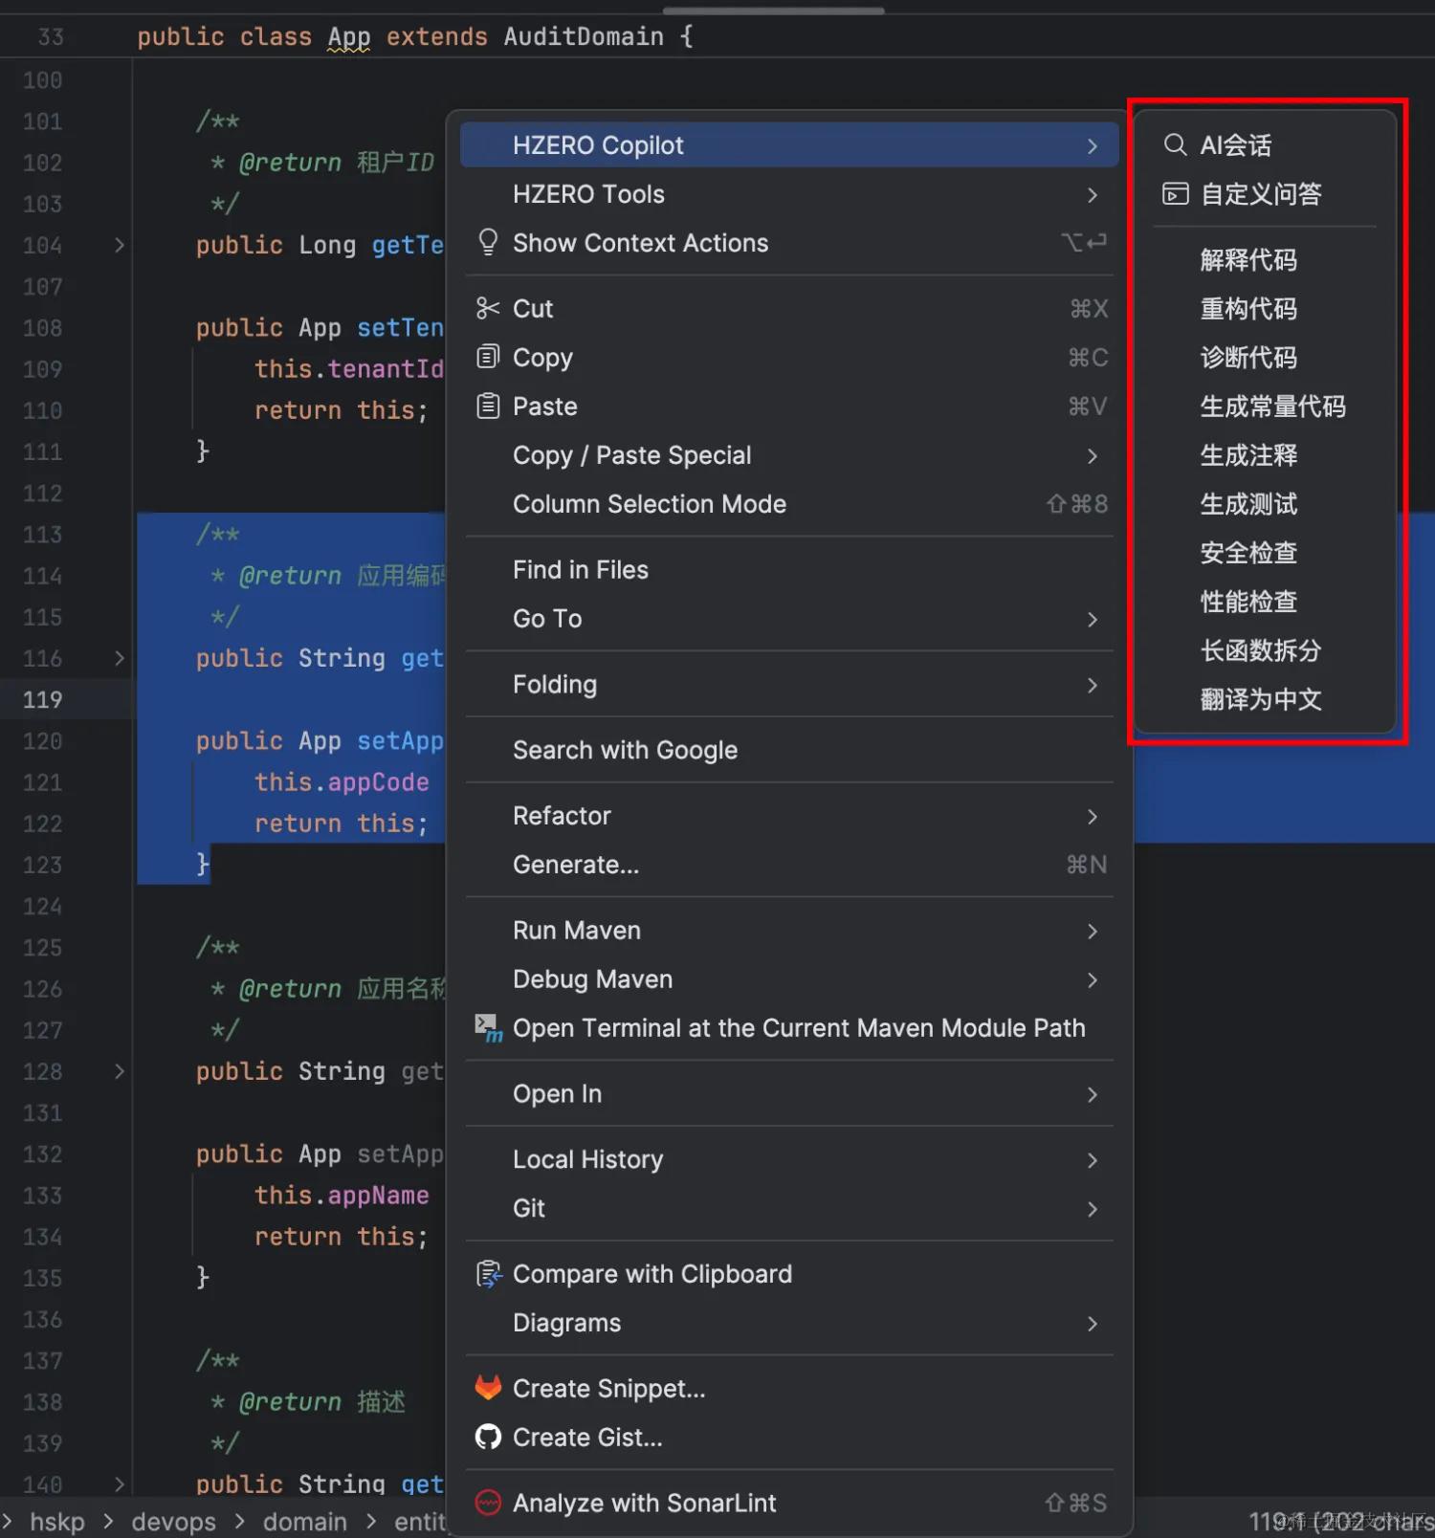Expand the Refactor submenu arrow
Screen dimensions: 1435x1538
[1093, 817]
